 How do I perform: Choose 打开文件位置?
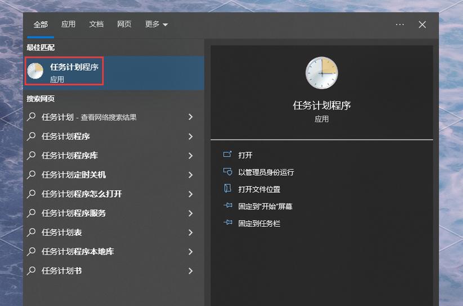tap(259, 189)
